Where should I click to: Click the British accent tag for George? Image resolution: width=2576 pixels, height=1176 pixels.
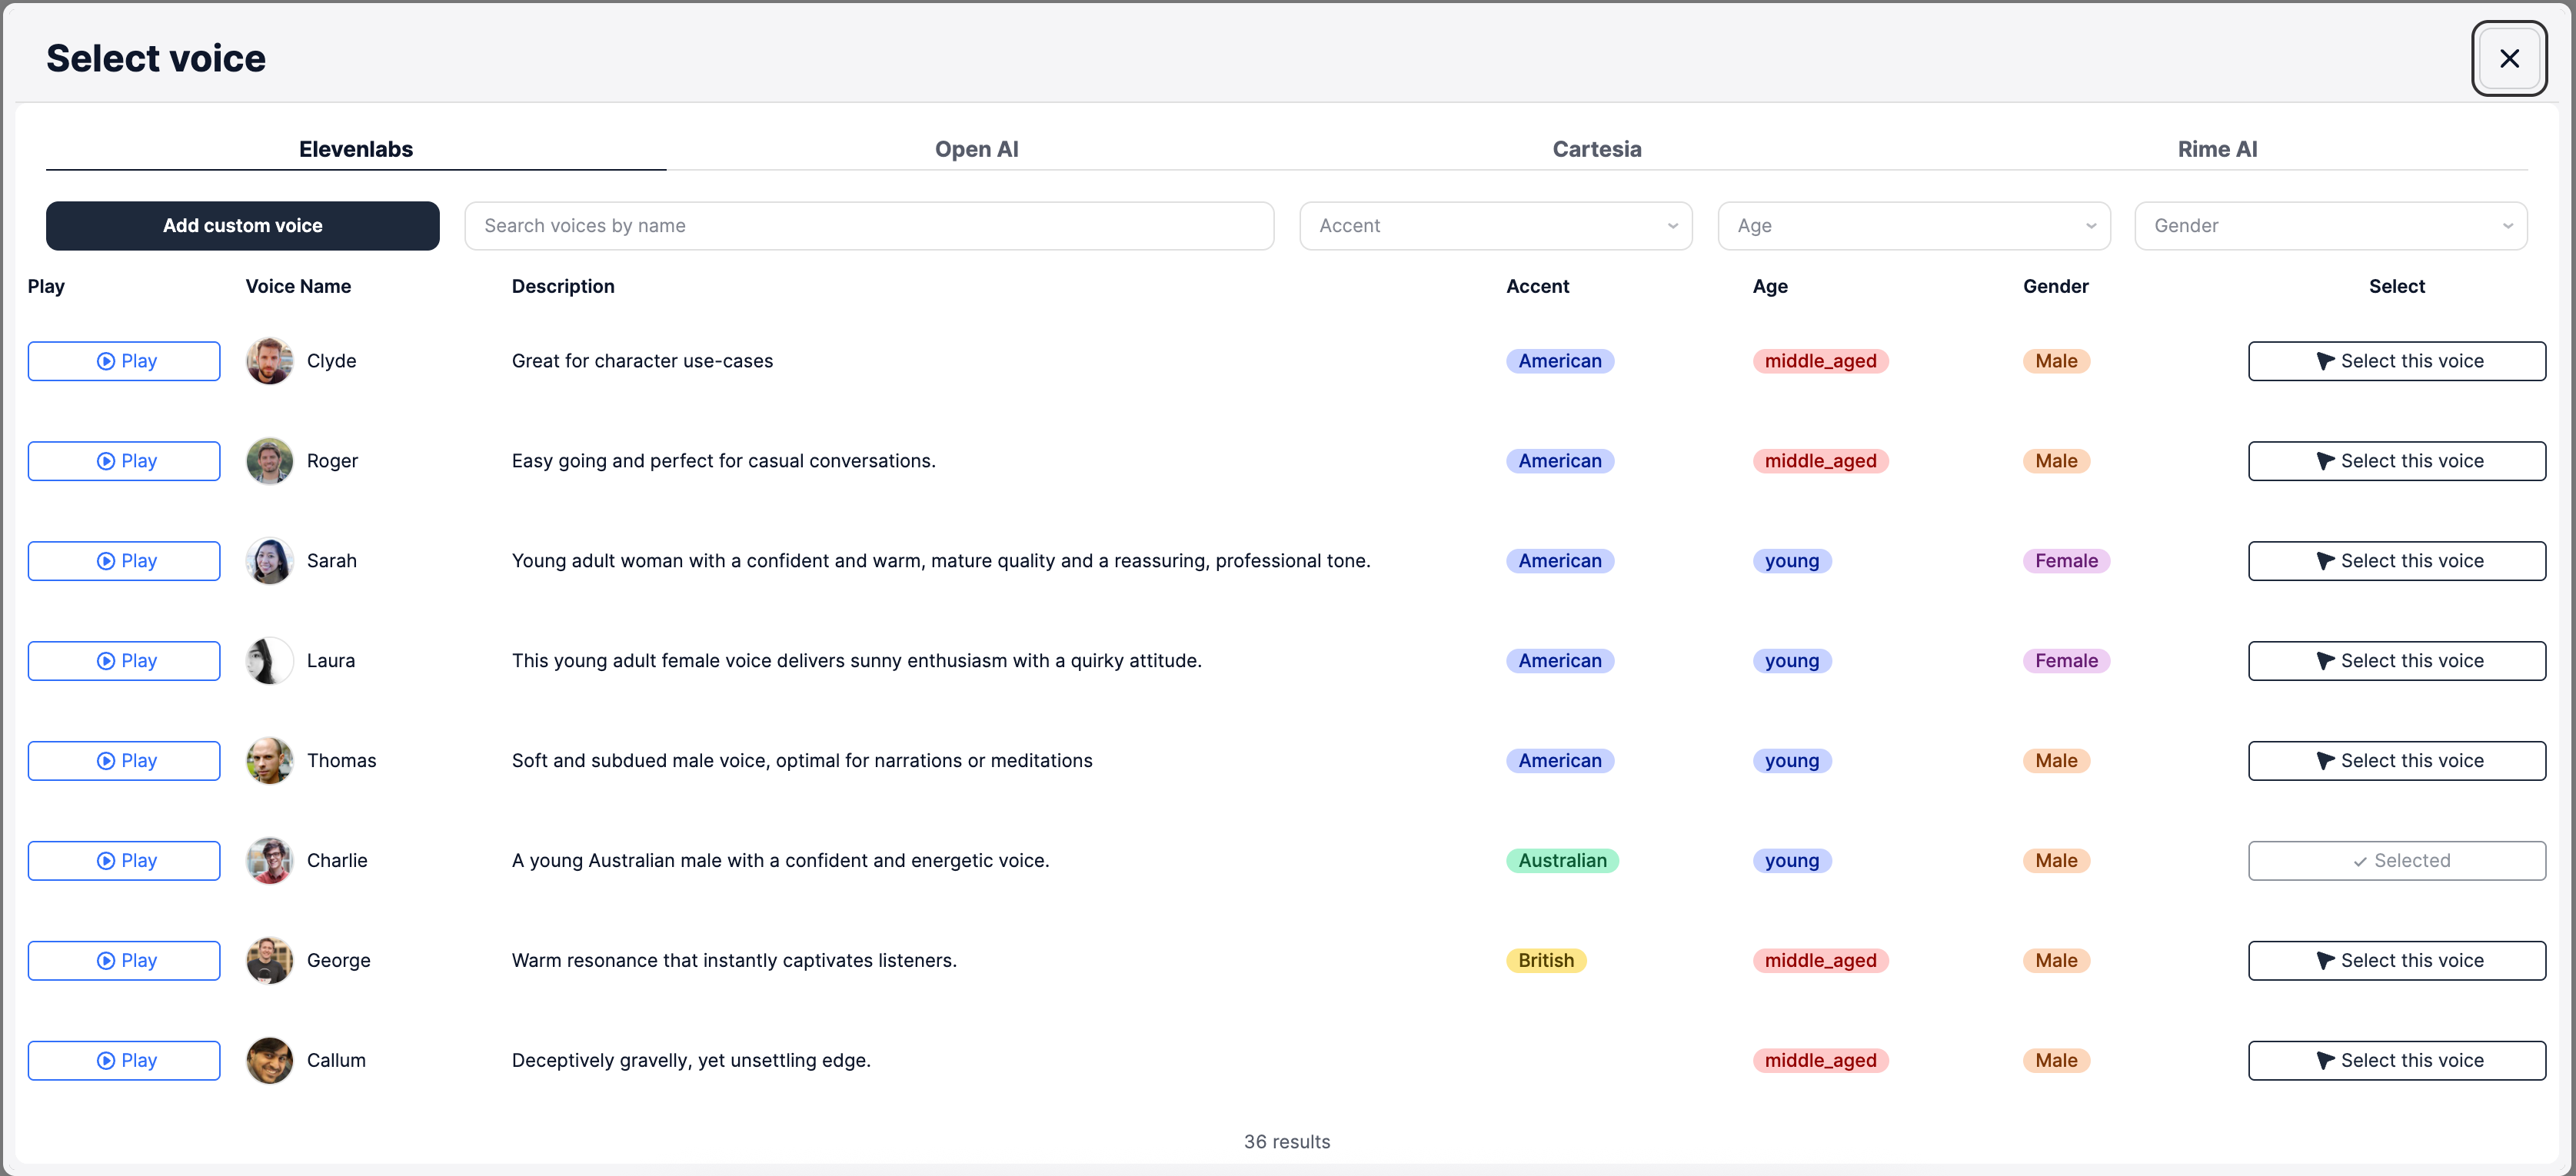point(1546,960)
